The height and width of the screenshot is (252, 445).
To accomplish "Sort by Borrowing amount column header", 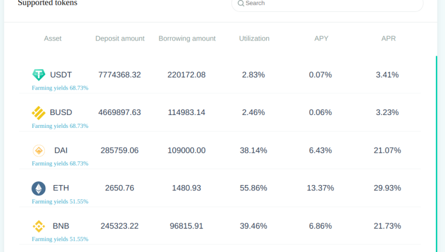I will click(x=187, y=39).
